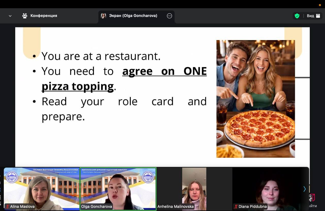This screenshot has height=211, width=325.
Task: Click the underlined 'agree on ONE pizza topping' text
Action: click(x=164, y=72)
